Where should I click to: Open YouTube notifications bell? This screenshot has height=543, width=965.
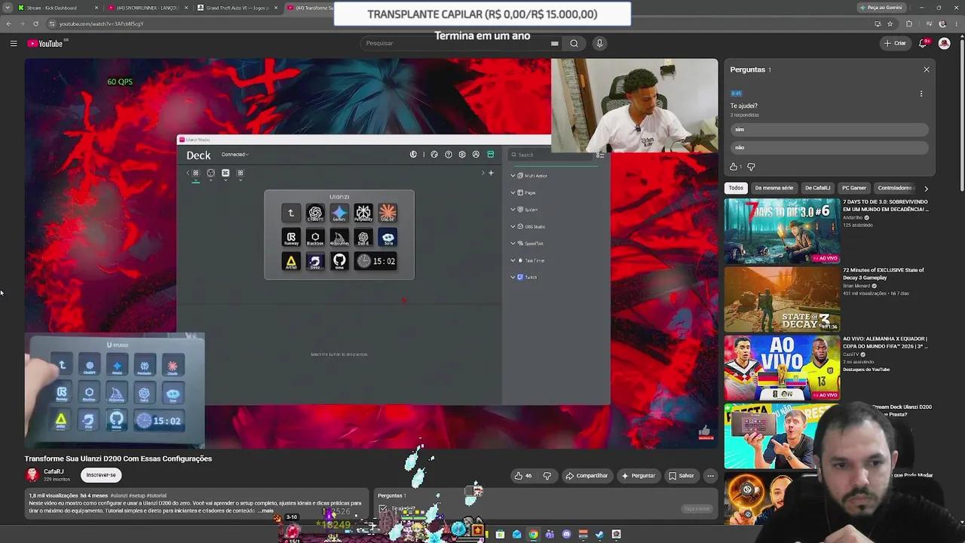922,43
